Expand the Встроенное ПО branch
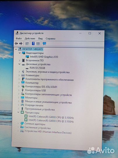This screenshot has width=118, height=158. point(20,61)
